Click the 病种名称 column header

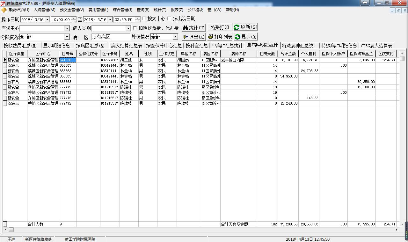click(x=239, y=54)
